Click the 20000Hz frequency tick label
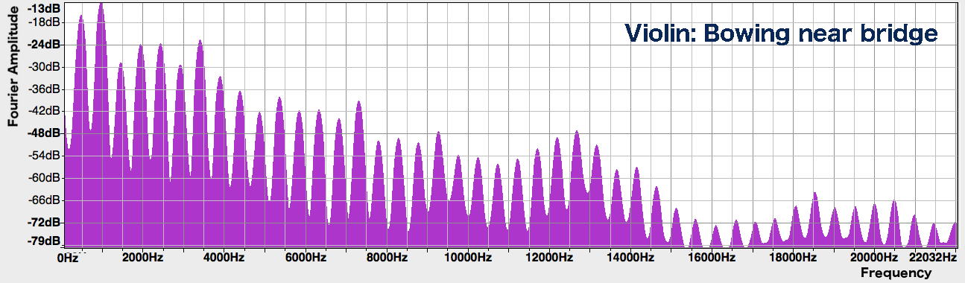The image size is (965, 283). pos(875,258)
